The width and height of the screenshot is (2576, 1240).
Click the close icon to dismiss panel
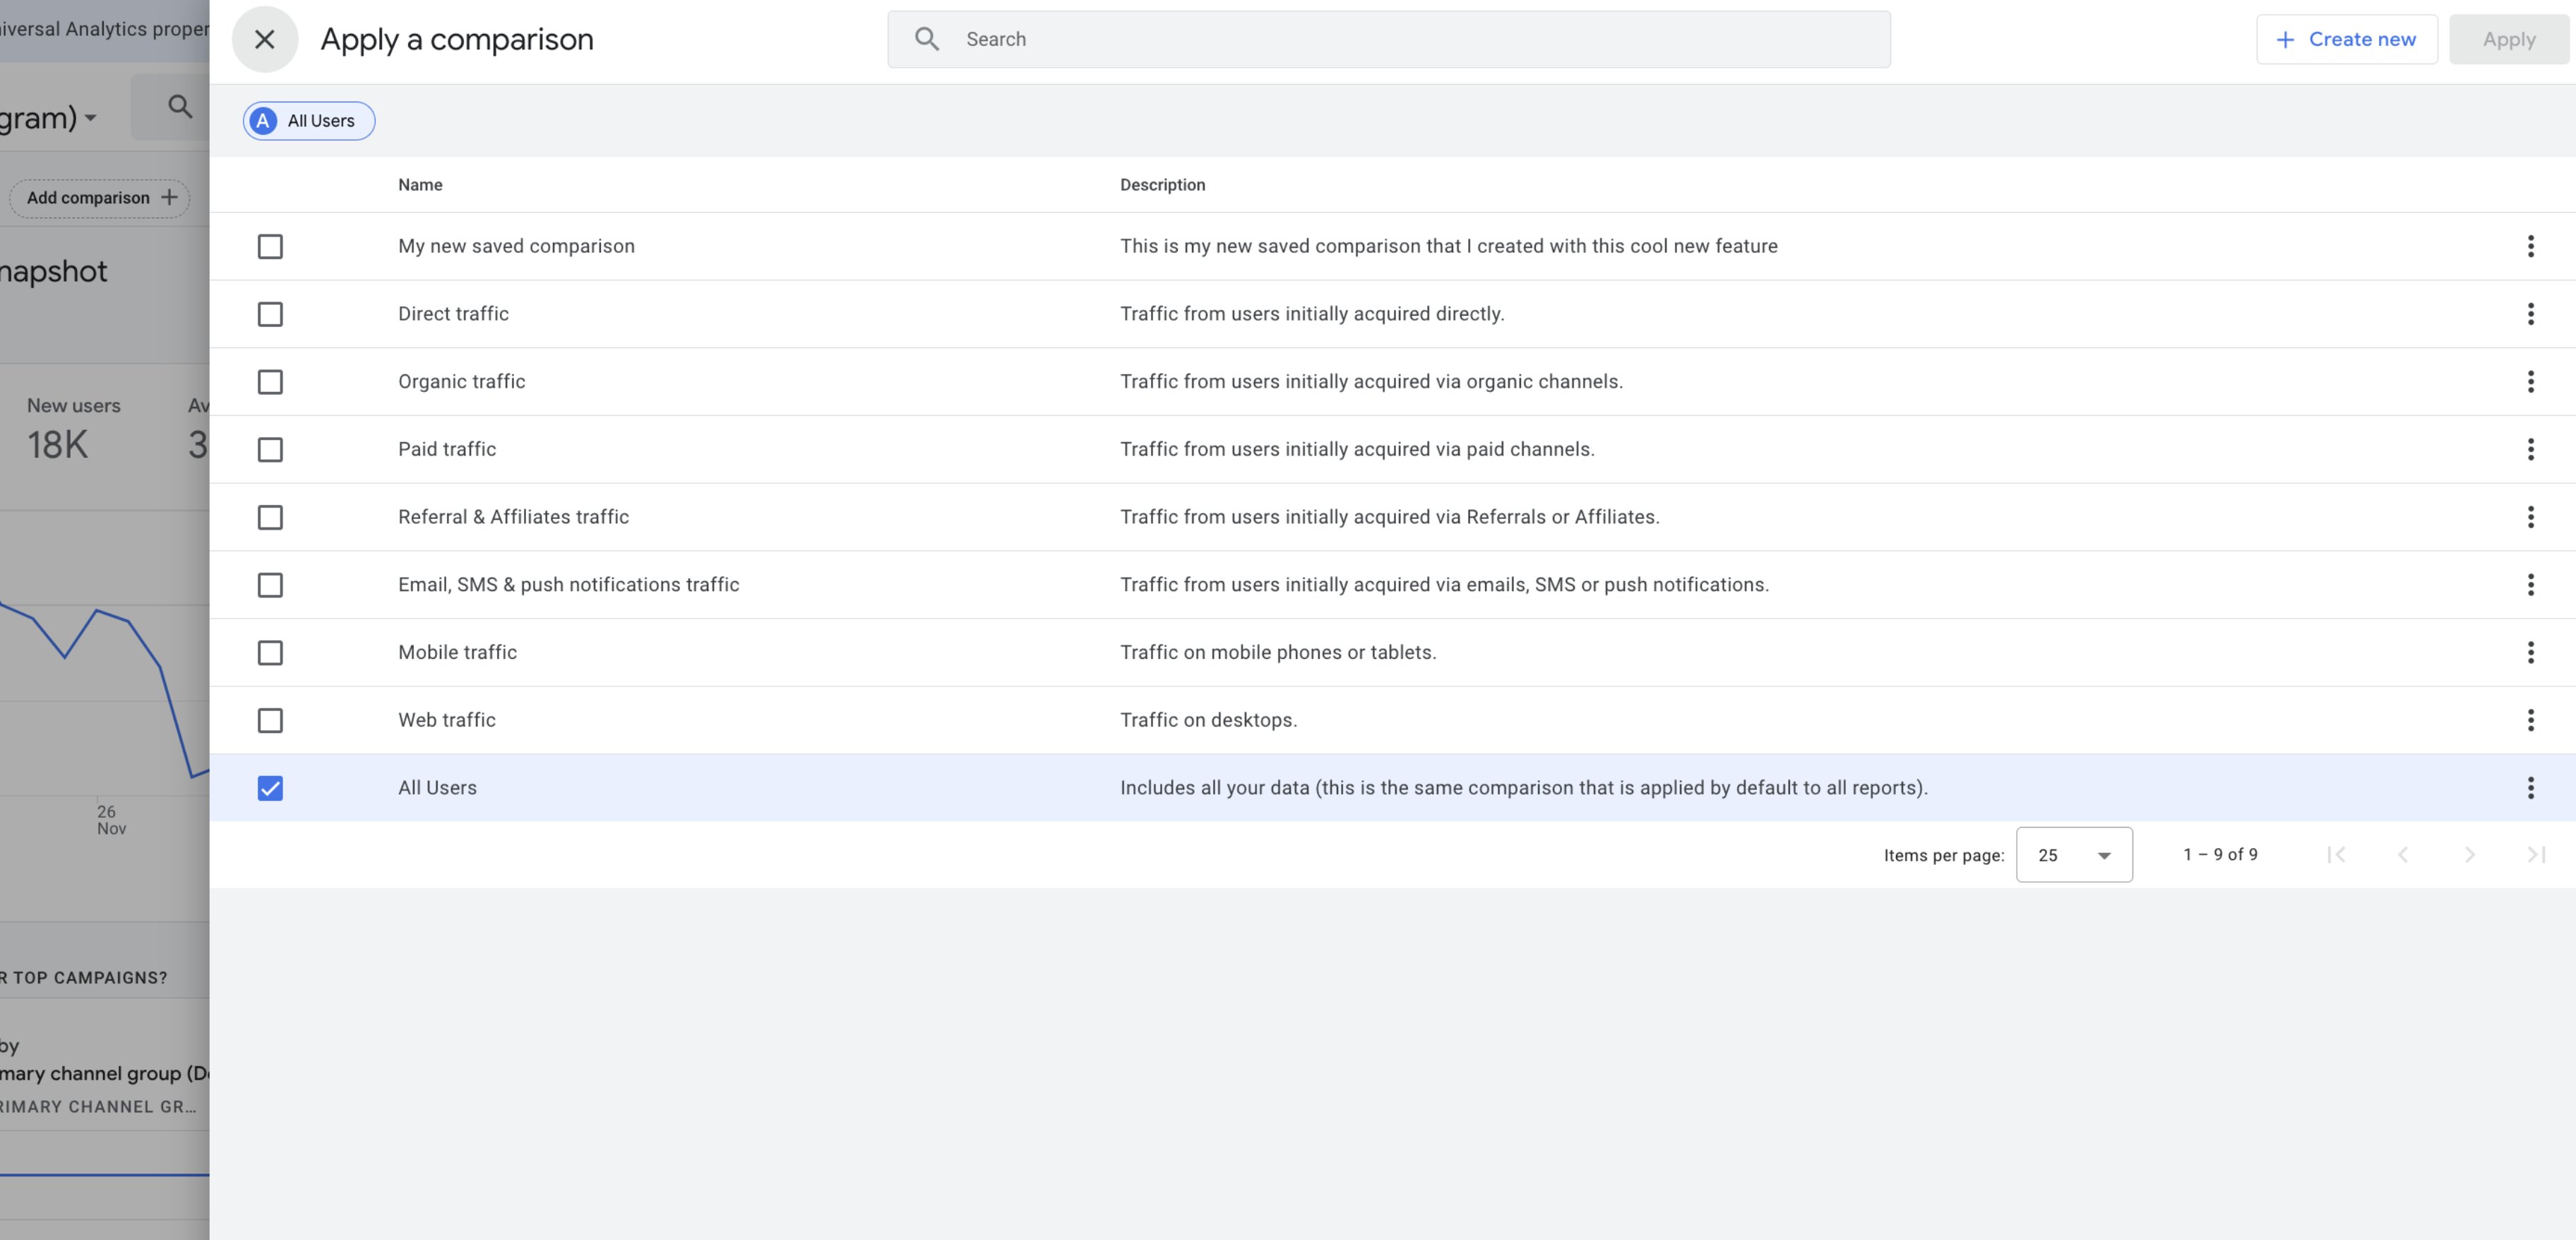(x=263, y=37)
